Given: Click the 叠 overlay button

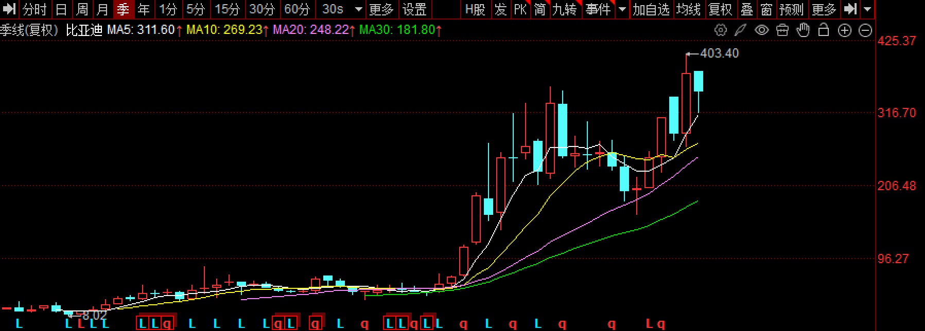Looking at the screenshot, I should coord(746,9).
